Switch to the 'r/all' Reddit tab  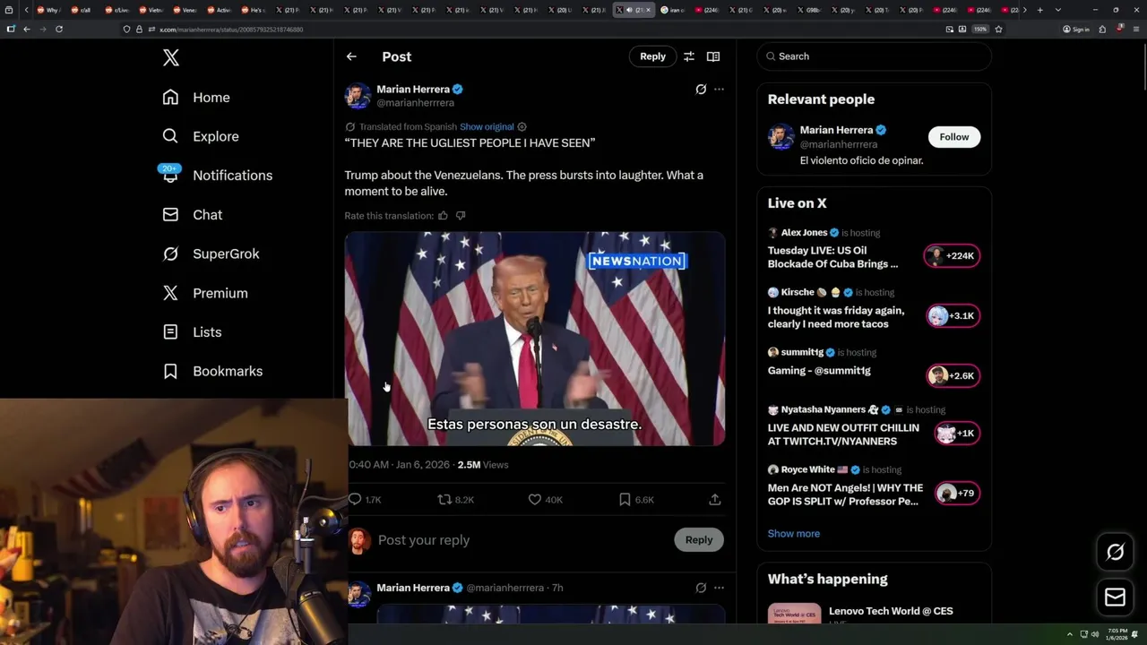point(83,10)
